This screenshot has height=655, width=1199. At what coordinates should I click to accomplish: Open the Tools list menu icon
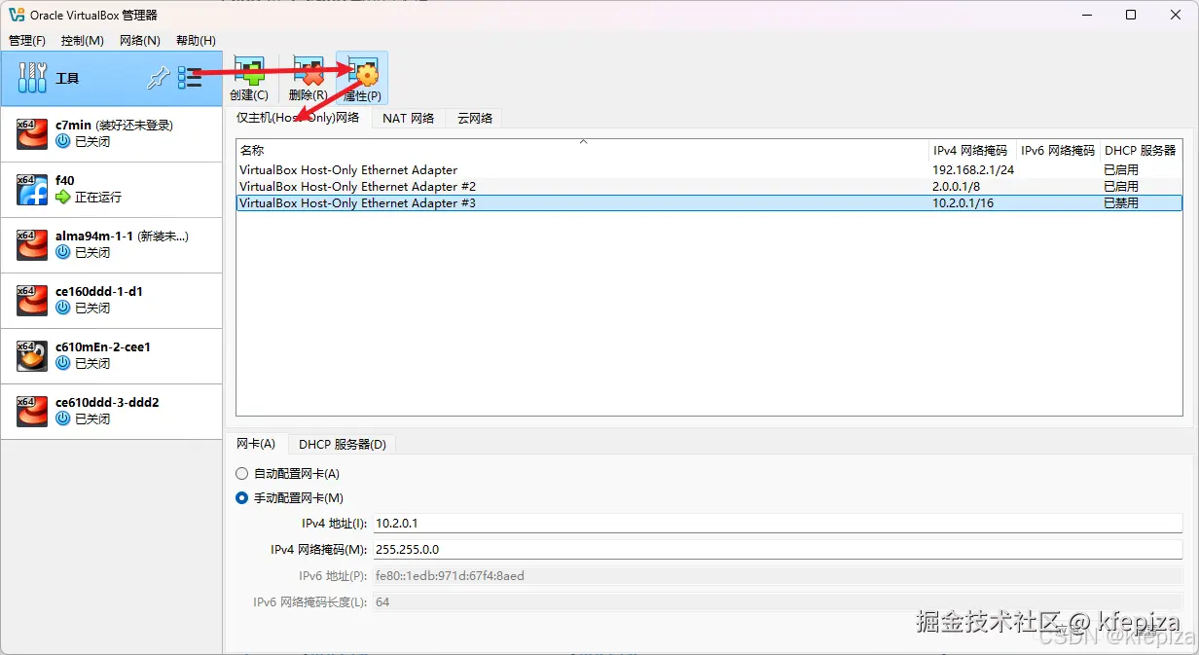pyautogui.click(x=190, y=79)
